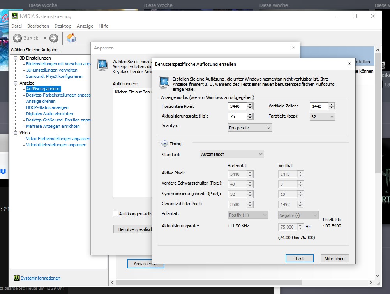Viewport: 390px width, 294px height.
Task: Open the Home icon in toolbar
Action: 71,38
